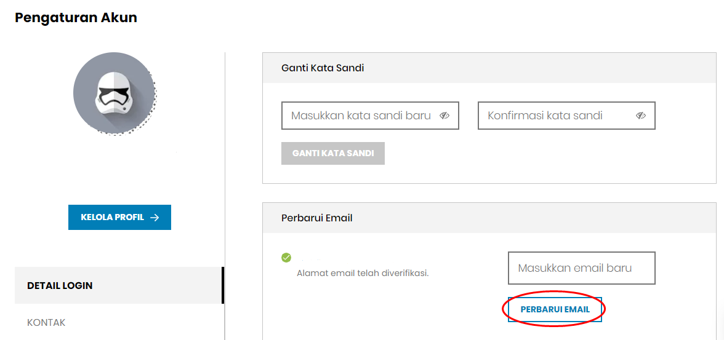Screen dimensions: 724x340
Task: Click the Alamat email telah diverifikasi text
Action: 363,272
